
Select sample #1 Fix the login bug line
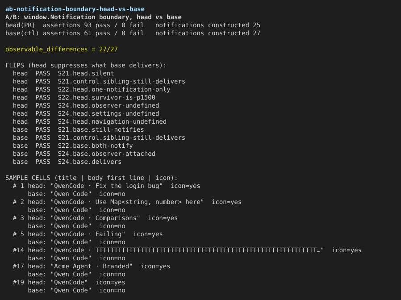click(107, 186)
